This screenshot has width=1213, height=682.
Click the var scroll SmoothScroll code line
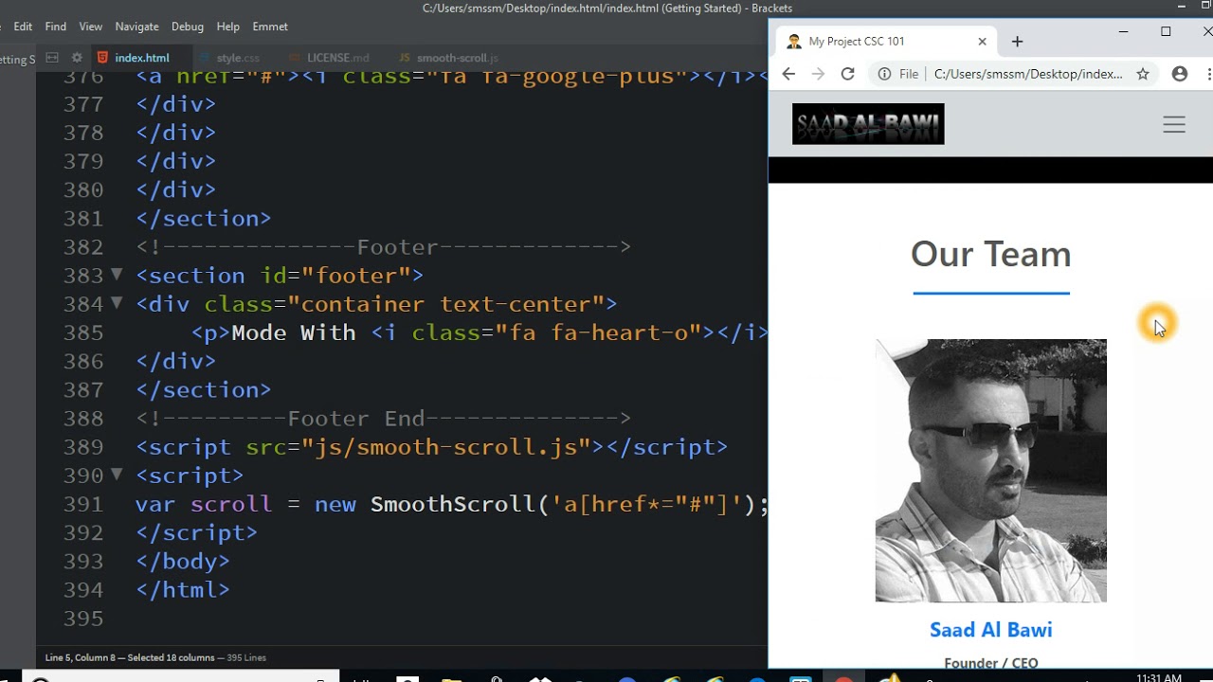coord(451,504)
